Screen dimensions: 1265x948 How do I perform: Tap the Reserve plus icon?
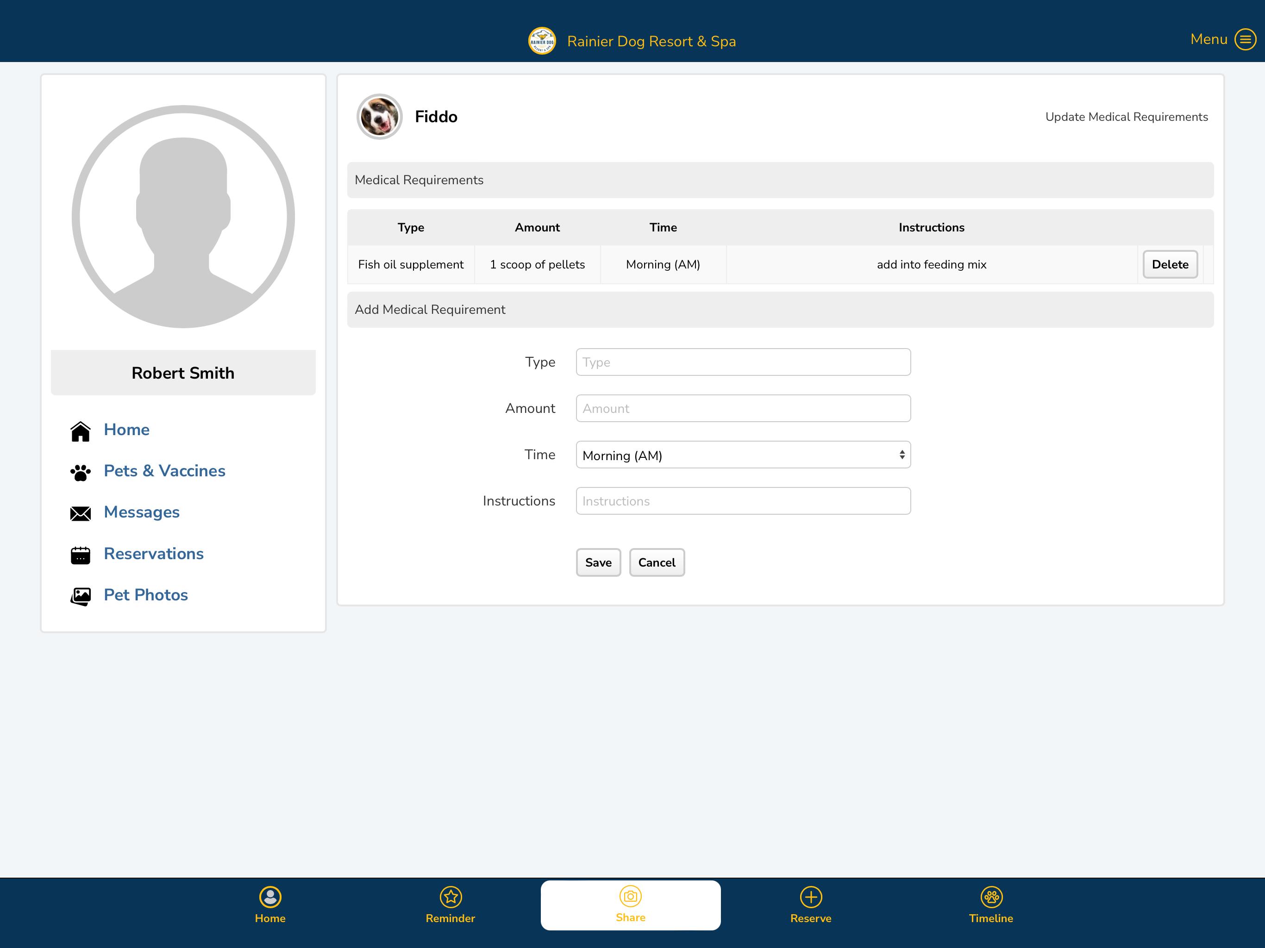(x=811, y=897)
